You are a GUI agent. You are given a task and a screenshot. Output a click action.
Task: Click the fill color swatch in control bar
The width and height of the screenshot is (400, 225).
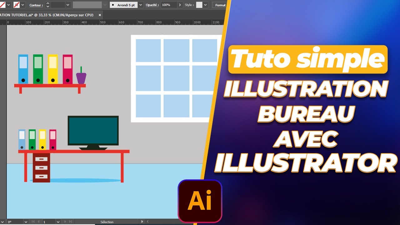pos(2,5)
